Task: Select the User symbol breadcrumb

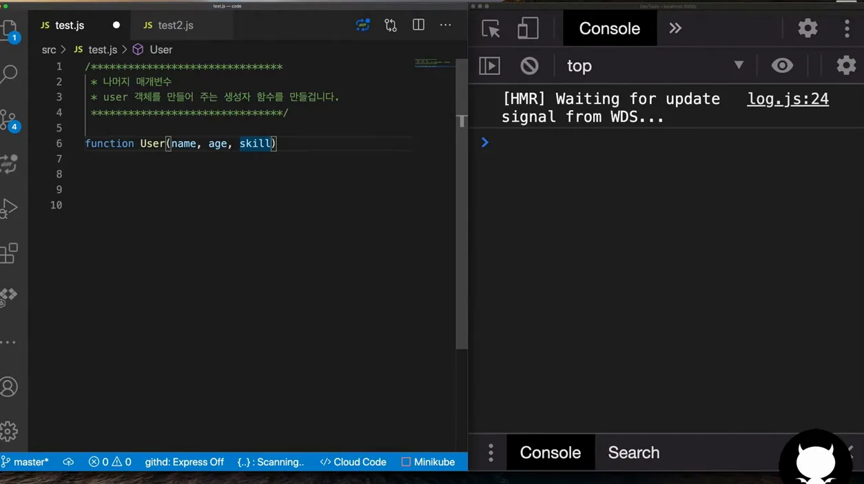Action: 153,50
